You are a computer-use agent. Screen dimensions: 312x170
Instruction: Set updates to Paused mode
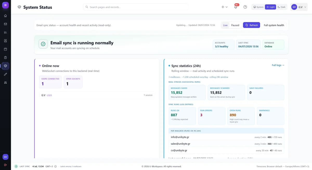(x=235, y=25)
